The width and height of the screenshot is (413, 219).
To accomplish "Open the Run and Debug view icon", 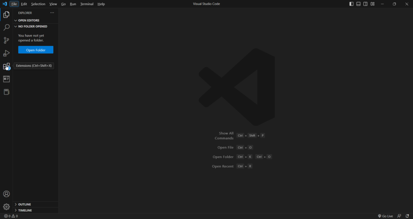I will click(x=6, y=53).
